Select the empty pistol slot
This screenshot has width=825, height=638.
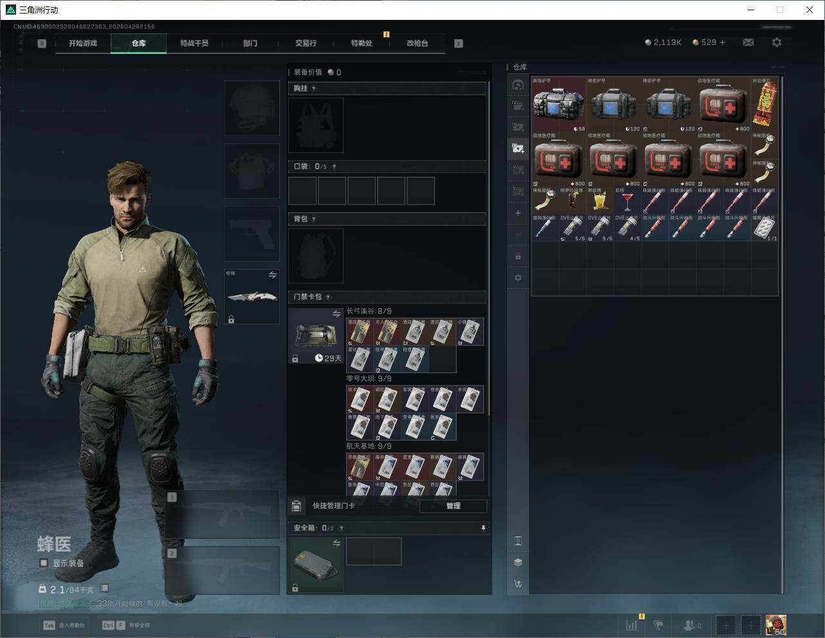[x=252, y=234]
